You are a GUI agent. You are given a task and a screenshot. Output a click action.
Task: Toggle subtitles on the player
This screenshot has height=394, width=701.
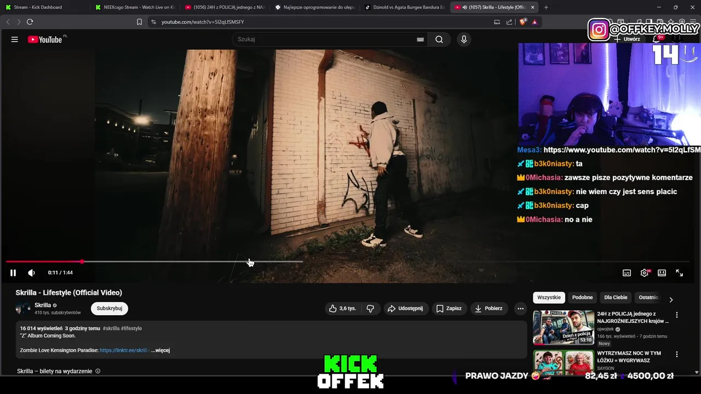627,273
